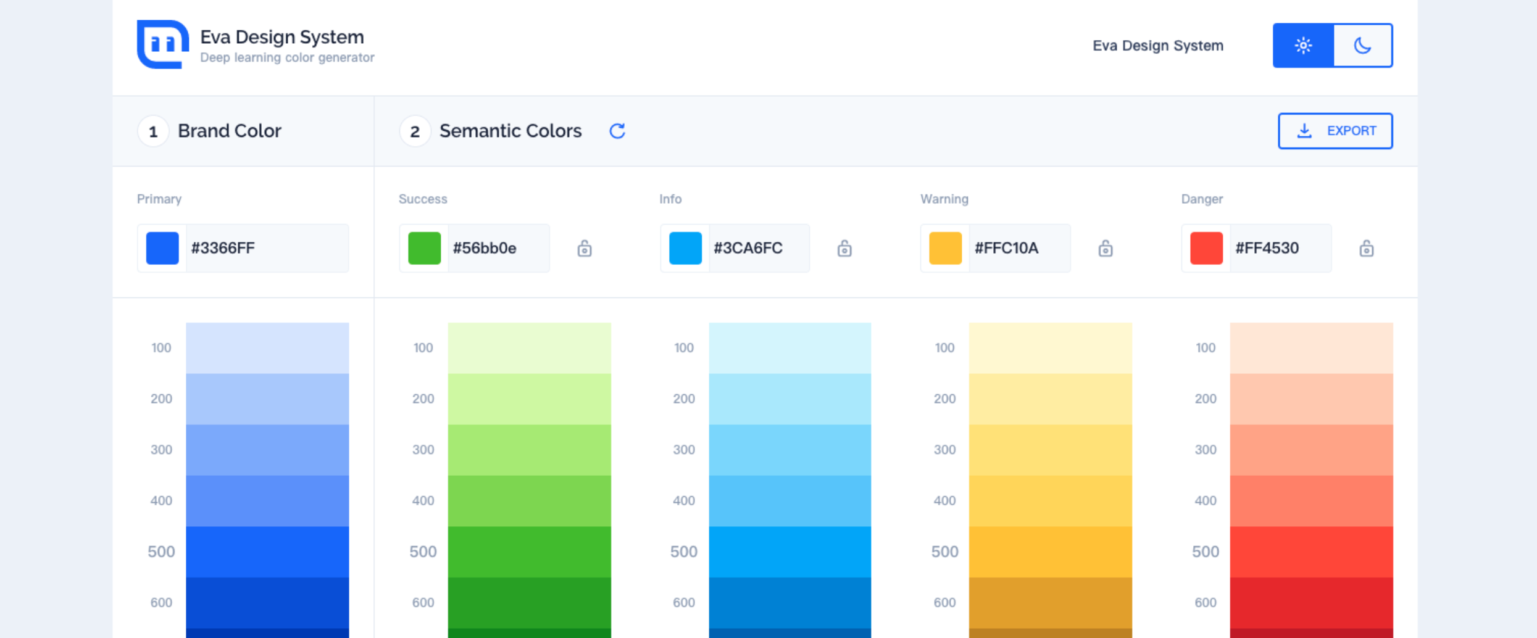Open the Success green swatch picker
Viewport: 1537px width, 638px height.
pos(424,248)
